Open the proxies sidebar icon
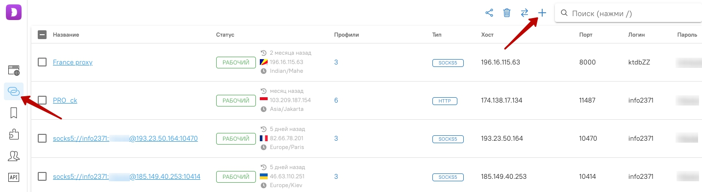Image resolution: width=702 pixels, height=192 pixels. (14, 91)
